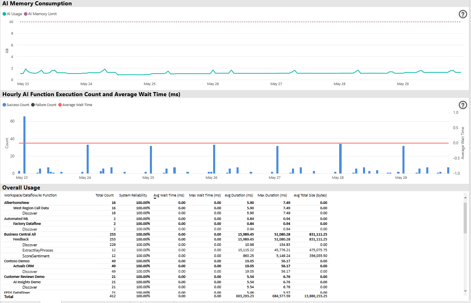Toggle the AI Memory Limit series

(40, 14)
